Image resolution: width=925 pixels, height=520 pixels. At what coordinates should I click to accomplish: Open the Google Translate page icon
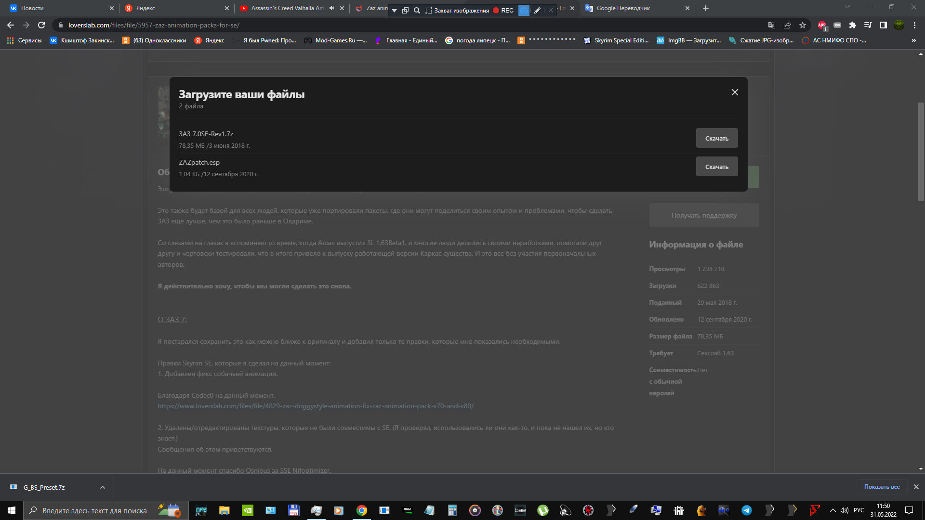coord(772,25)
